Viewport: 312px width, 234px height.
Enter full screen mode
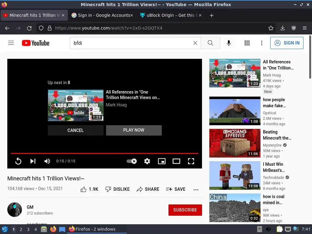pos(191,161)
